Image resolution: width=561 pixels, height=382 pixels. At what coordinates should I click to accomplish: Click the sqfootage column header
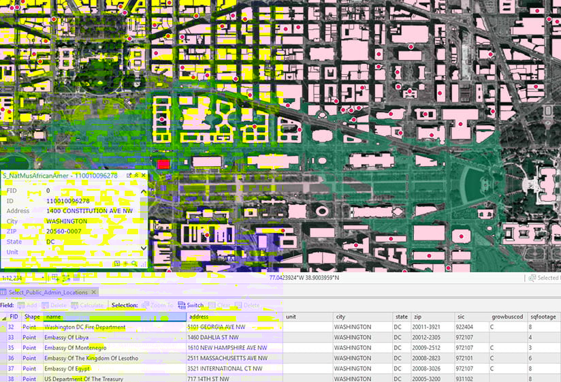[543, 317]
